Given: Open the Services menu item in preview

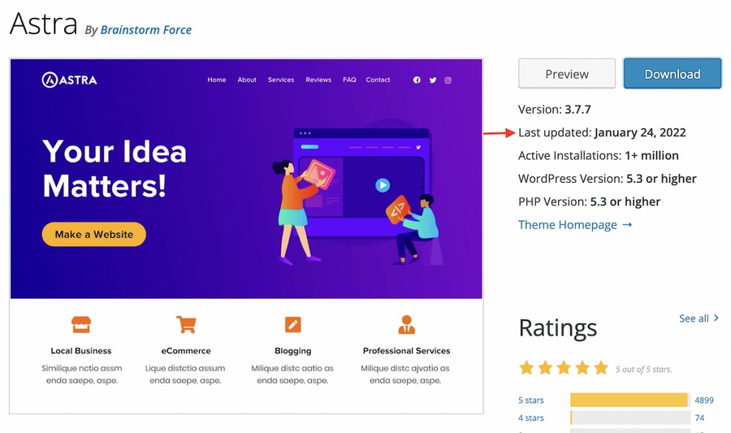Looking at the screenshot, I should tap(281, 80).
